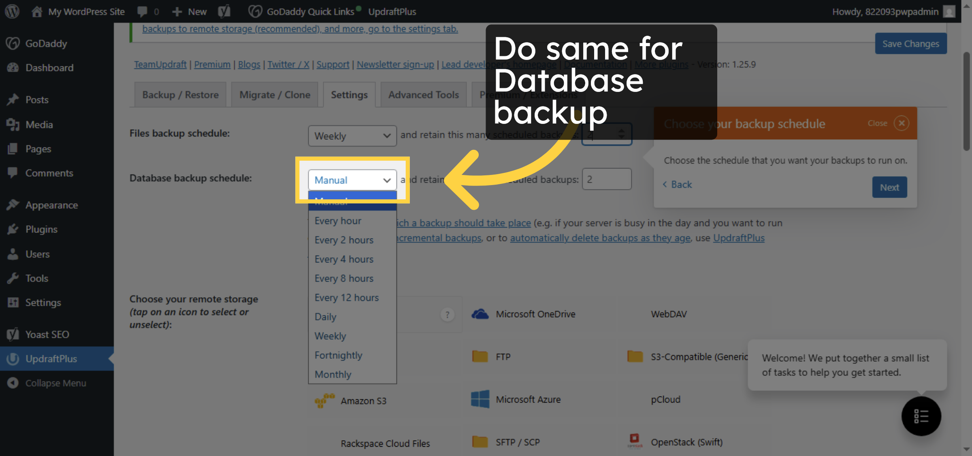Switch to the Advanced Tools tab
The image size is (972, 456).
(x=423, y=94)
